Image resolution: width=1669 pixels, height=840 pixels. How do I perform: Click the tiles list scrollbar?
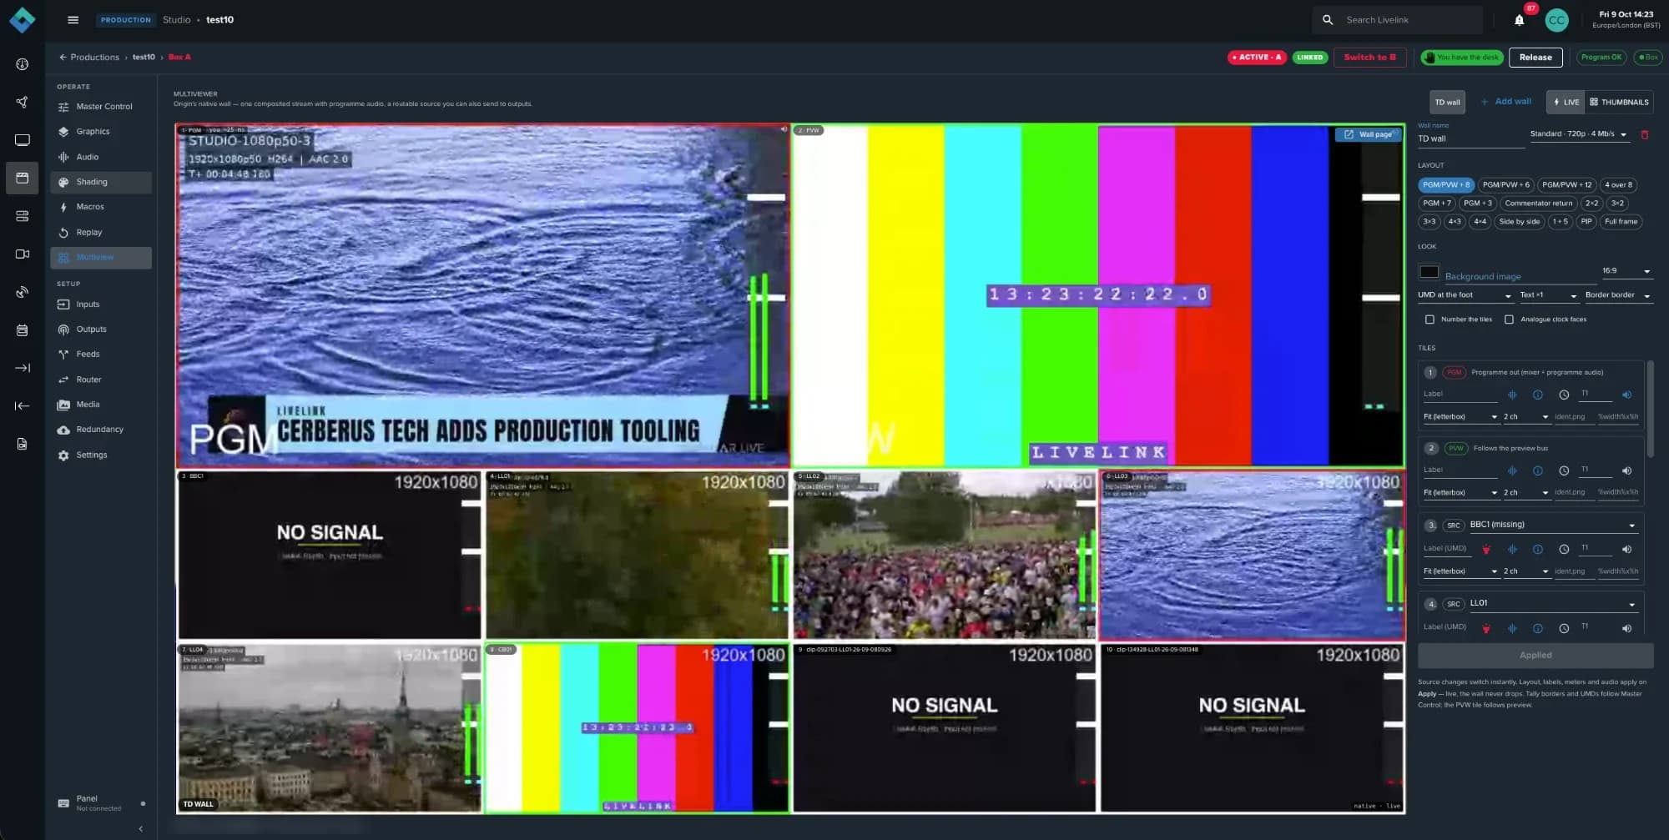click(1650, 409)
